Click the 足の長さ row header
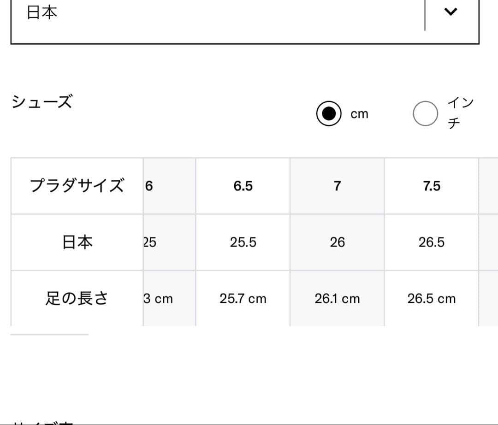Image resolution: width=498 pixels, height=425 pixels. coord(77,299)
